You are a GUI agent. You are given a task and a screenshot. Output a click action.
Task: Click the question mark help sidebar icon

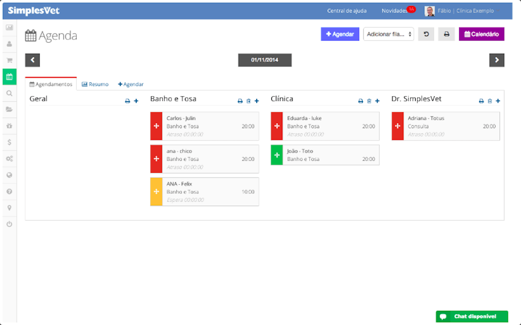9,191
